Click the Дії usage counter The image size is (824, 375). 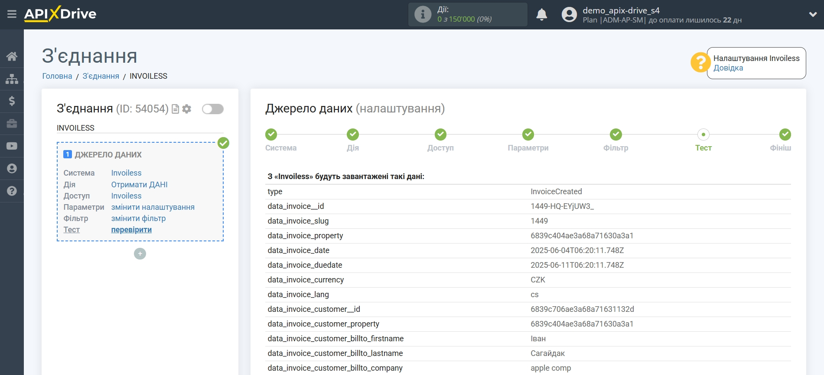coord(468,15)
